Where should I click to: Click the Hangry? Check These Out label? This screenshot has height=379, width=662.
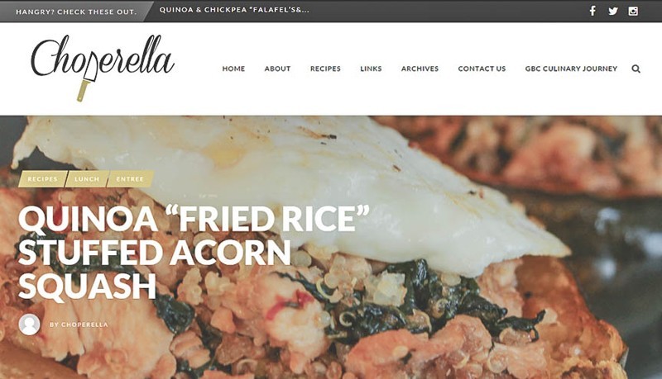pyautogui.click(x=76, y=12)
